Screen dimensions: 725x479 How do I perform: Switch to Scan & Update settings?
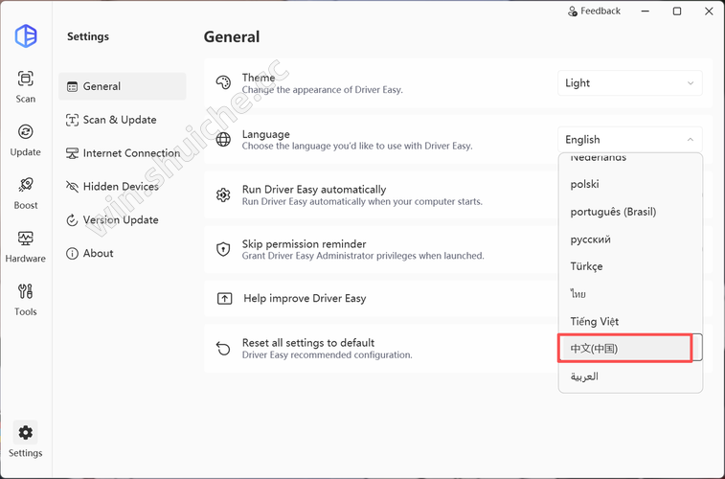coord(119,120)
